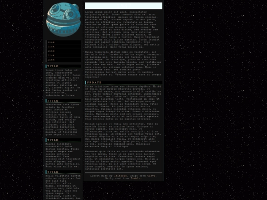267x200 pixels.
Task: Click TITLE heading above 'Mauris tincidunt'
Action: click(x=63, y=140)
